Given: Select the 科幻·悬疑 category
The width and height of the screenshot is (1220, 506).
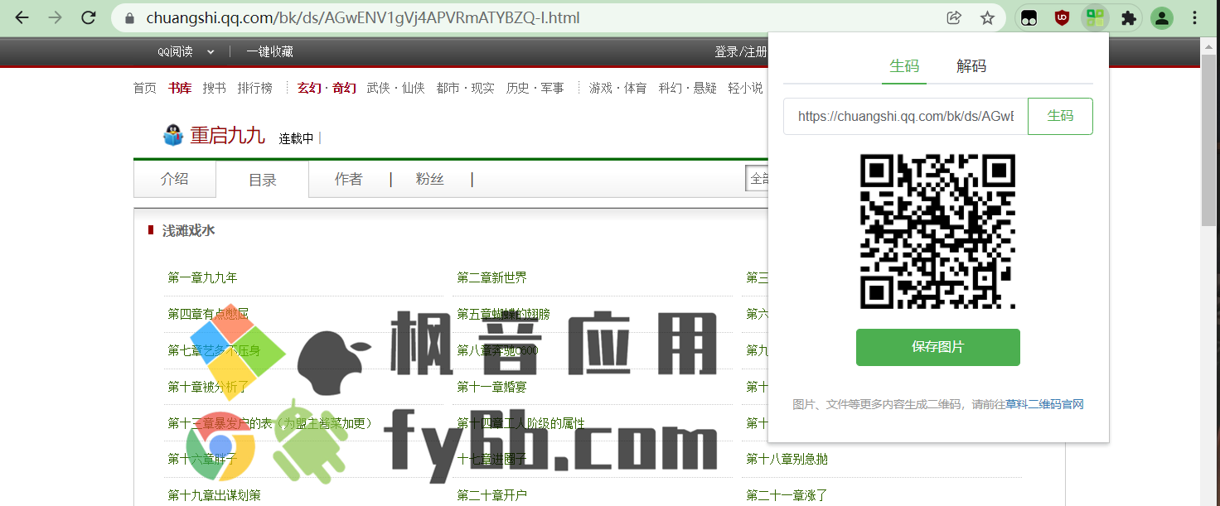Looking at the screenshot, I should click(688, 88).
